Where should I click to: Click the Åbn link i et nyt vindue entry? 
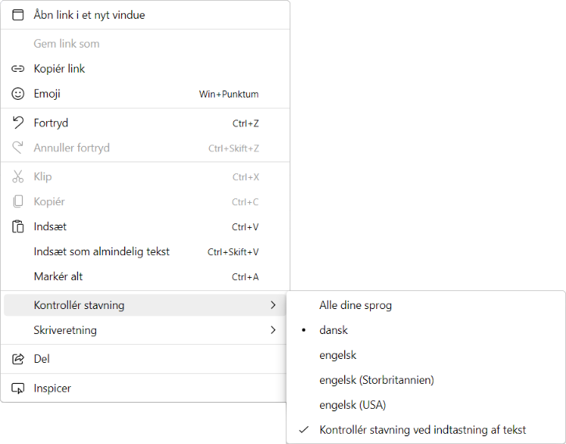[89, 15]
